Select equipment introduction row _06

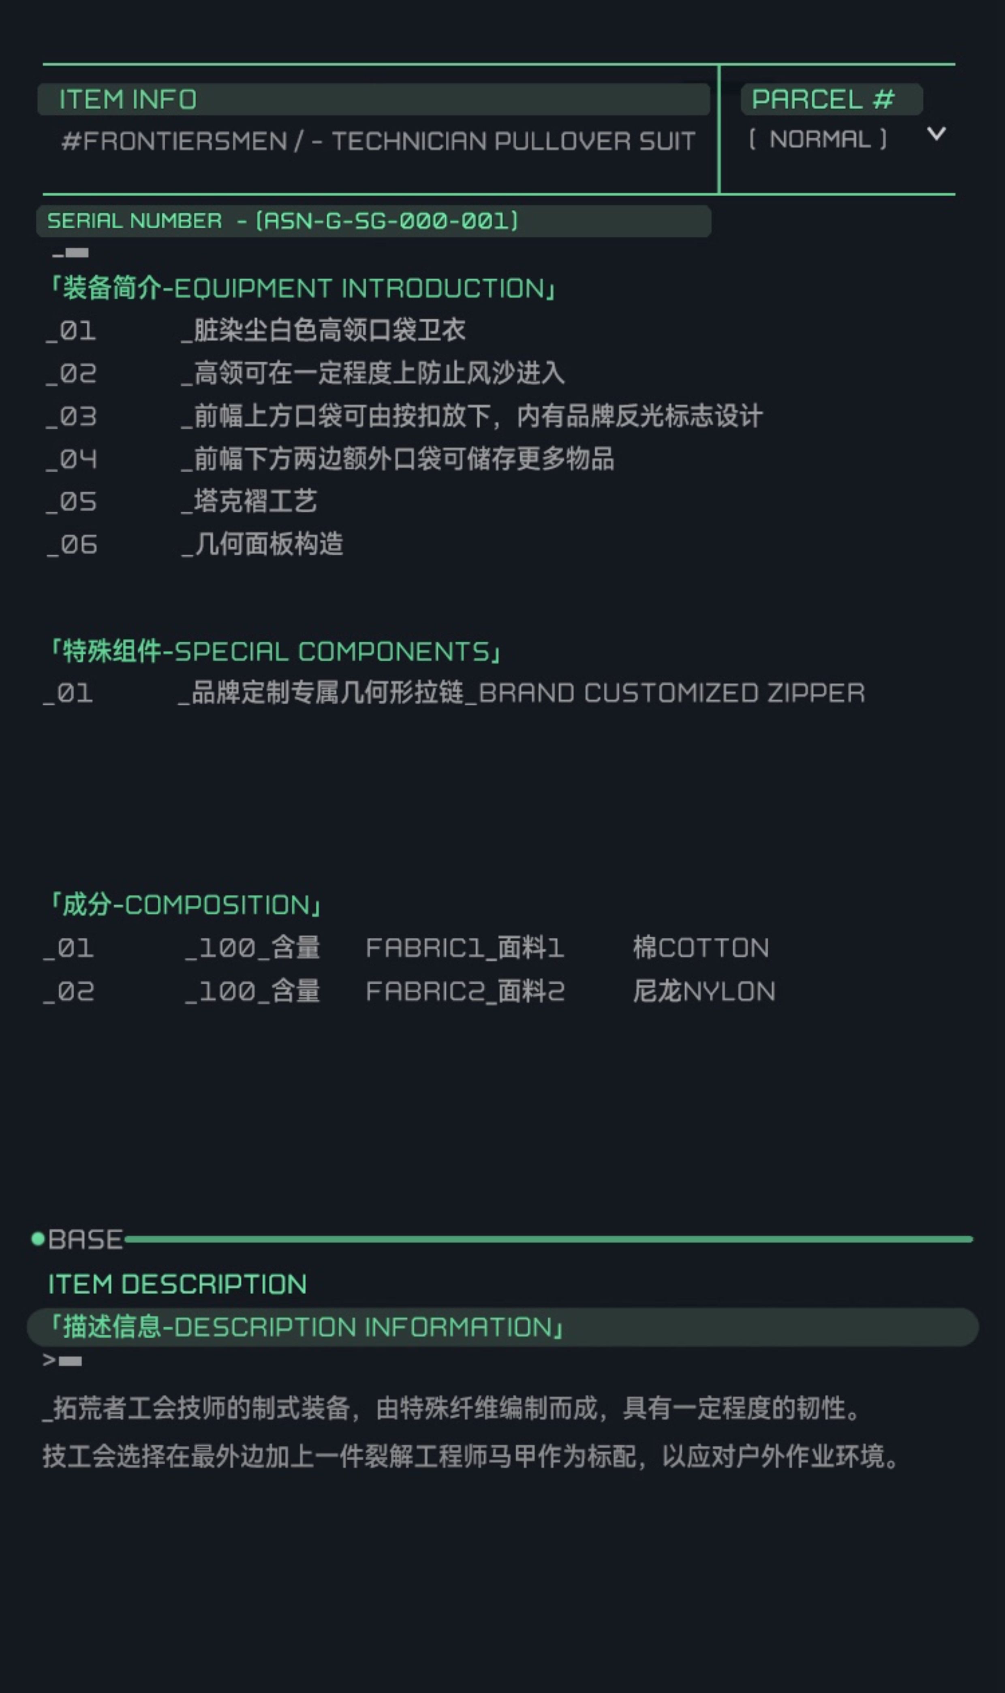pyautogui.click(x=195, y=545)
